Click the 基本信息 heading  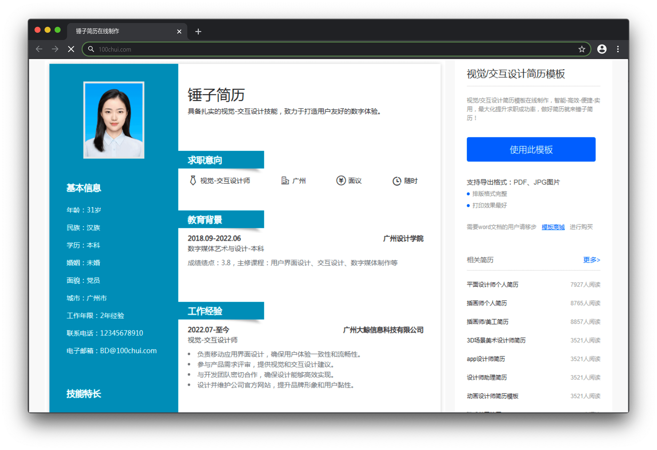pos(84,188)
